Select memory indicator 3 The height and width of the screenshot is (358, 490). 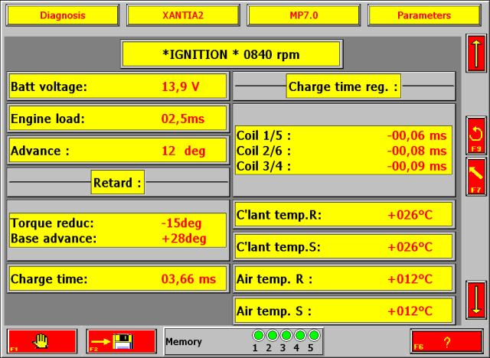(286, 336)
